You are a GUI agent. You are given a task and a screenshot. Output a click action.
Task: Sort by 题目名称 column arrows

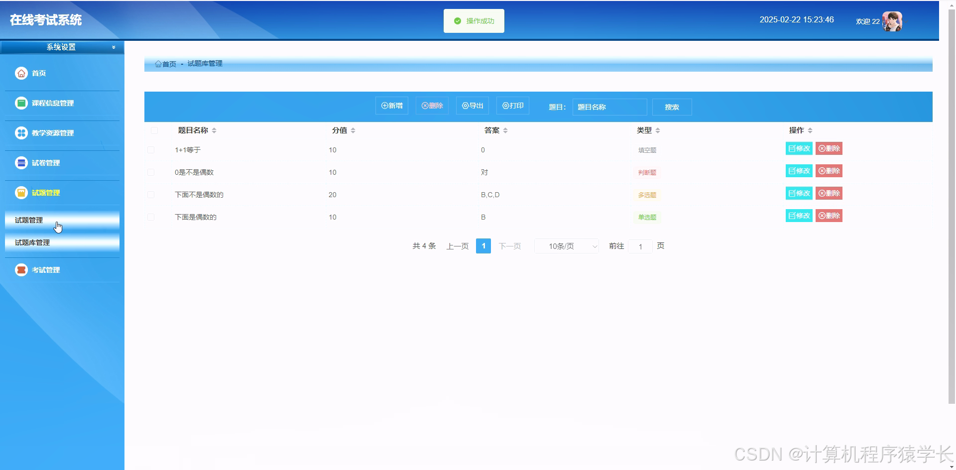(214, 130)
